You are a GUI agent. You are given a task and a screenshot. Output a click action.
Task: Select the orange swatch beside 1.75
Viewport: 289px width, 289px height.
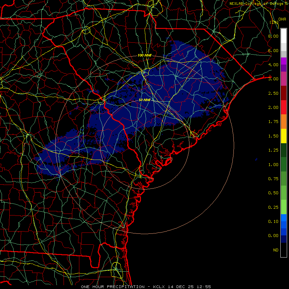coord(284,122)
